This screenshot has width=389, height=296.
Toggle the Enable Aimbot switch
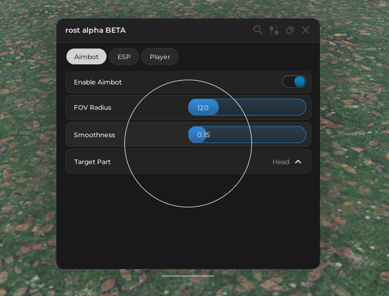click(x=294, y=82)
